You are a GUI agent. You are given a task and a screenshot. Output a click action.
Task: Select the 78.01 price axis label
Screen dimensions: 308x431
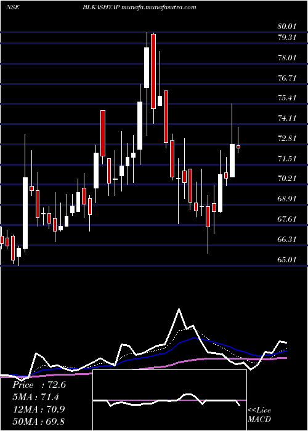pos(287,58)
